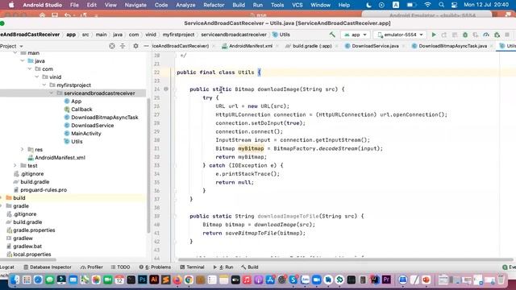Collapse the myfirstproject package
Screen dimensions: 516x290
(44, 85)
